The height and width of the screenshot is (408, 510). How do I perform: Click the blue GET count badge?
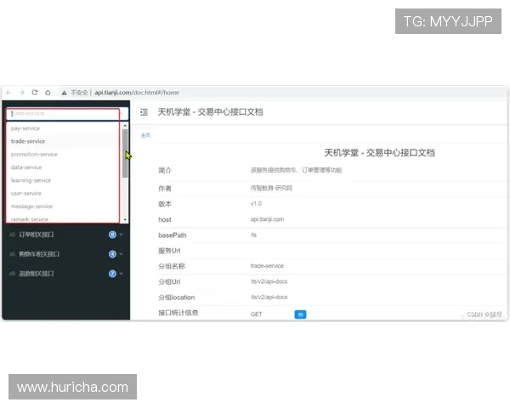tap(300, 314)
